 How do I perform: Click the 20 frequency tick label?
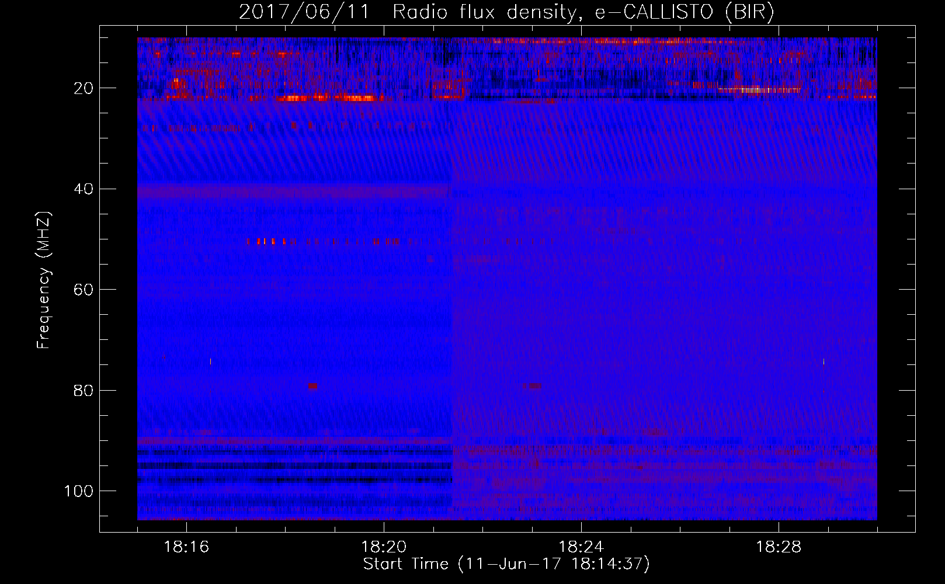[x=84, y=88]
